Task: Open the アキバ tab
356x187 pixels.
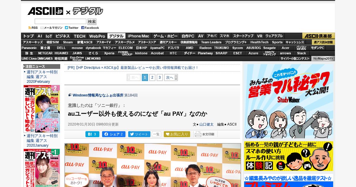Action: (212, 36)
